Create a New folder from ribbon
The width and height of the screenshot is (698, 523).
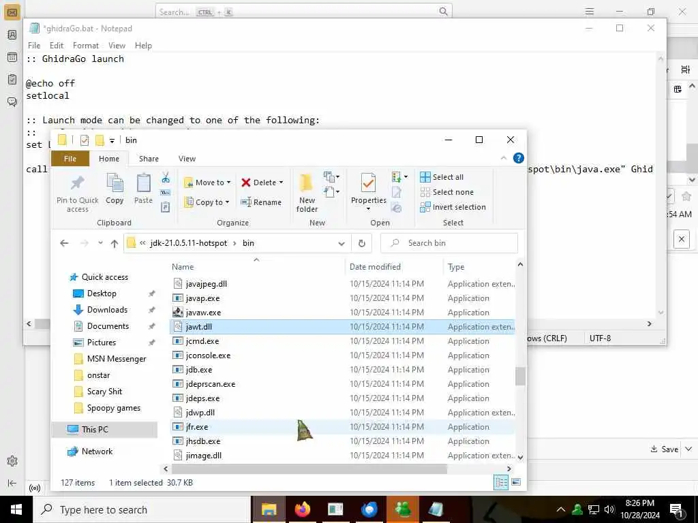coord(307,193)
